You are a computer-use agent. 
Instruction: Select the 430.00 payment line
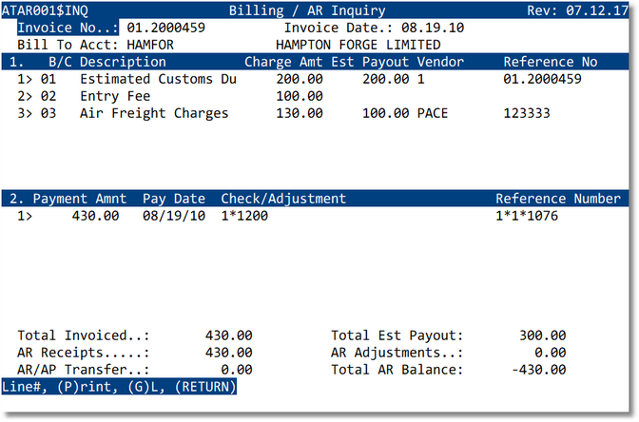coord(95,217)
